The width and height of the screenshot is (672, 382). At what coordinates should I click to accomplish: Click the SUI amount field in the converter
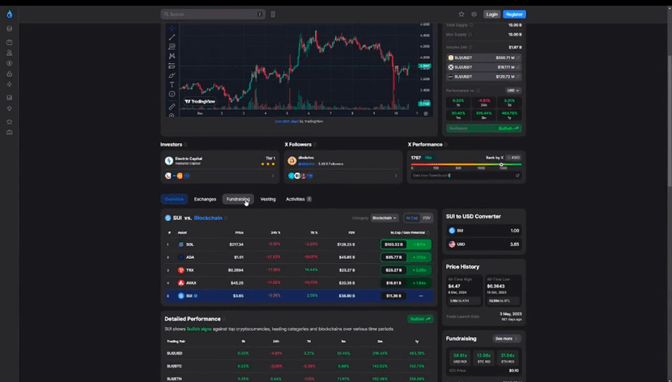click(484, 231)
